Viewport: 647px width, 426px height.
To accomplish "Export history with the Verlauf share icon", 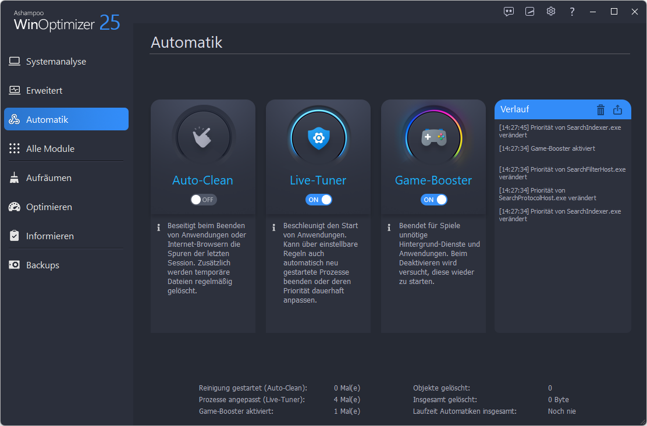I will (x=618, y=109).
